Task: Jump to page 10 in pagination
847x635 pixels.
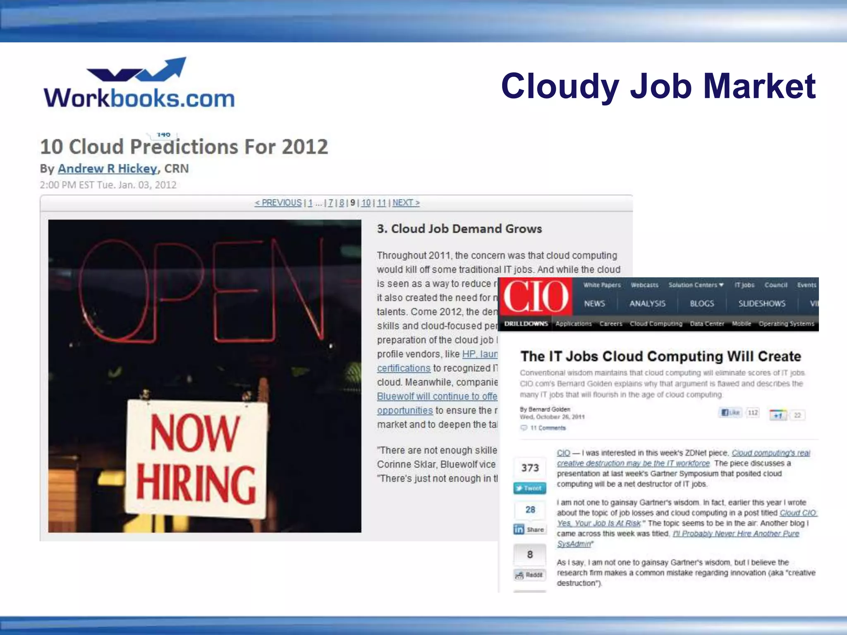Action: point(366,203)
